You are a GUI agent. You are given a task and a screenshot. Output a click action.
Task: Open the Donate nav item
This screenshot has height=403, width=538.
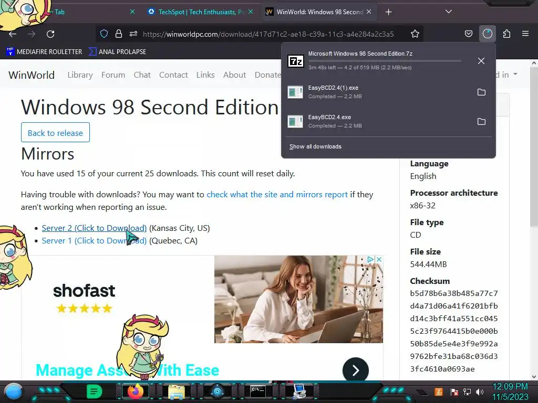pos(267,75)
